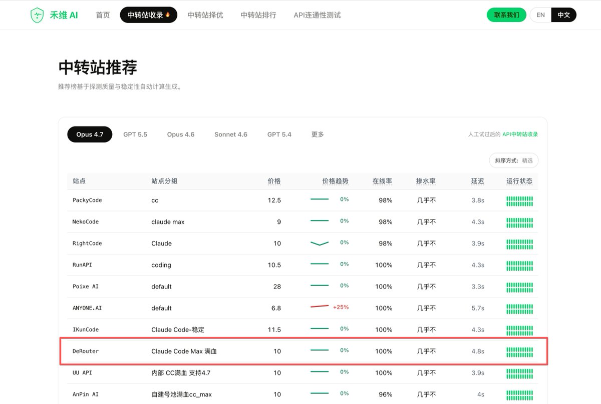601x404 pixels.
Task: Click 自建号池满血cc_max group cell
Action: coord(181,394)
